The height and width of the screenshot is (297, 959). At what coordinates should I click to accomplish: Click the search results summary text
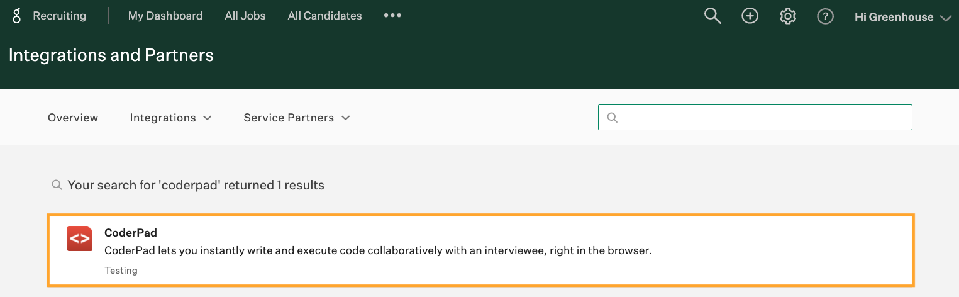[196, 185]
